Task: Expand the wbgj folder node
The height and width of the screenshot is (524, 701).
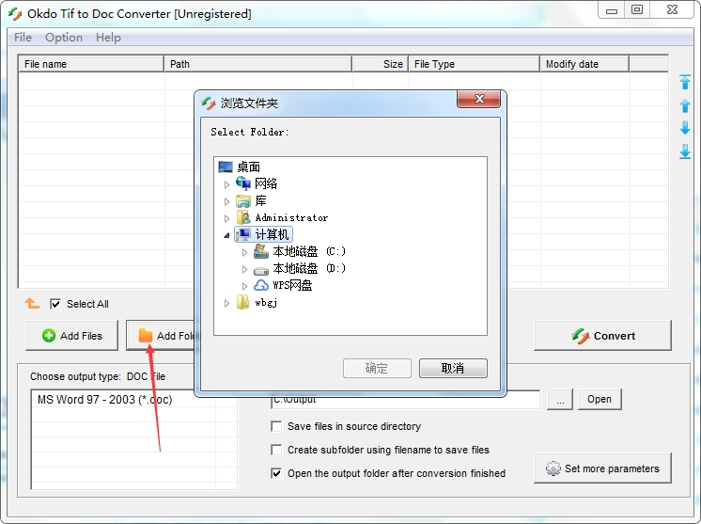Action: click(x=226, y=303)
